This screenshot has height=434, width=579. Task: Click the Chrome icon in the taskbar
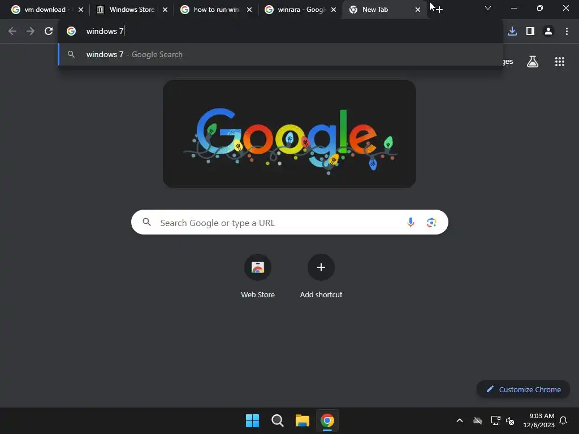327,420
